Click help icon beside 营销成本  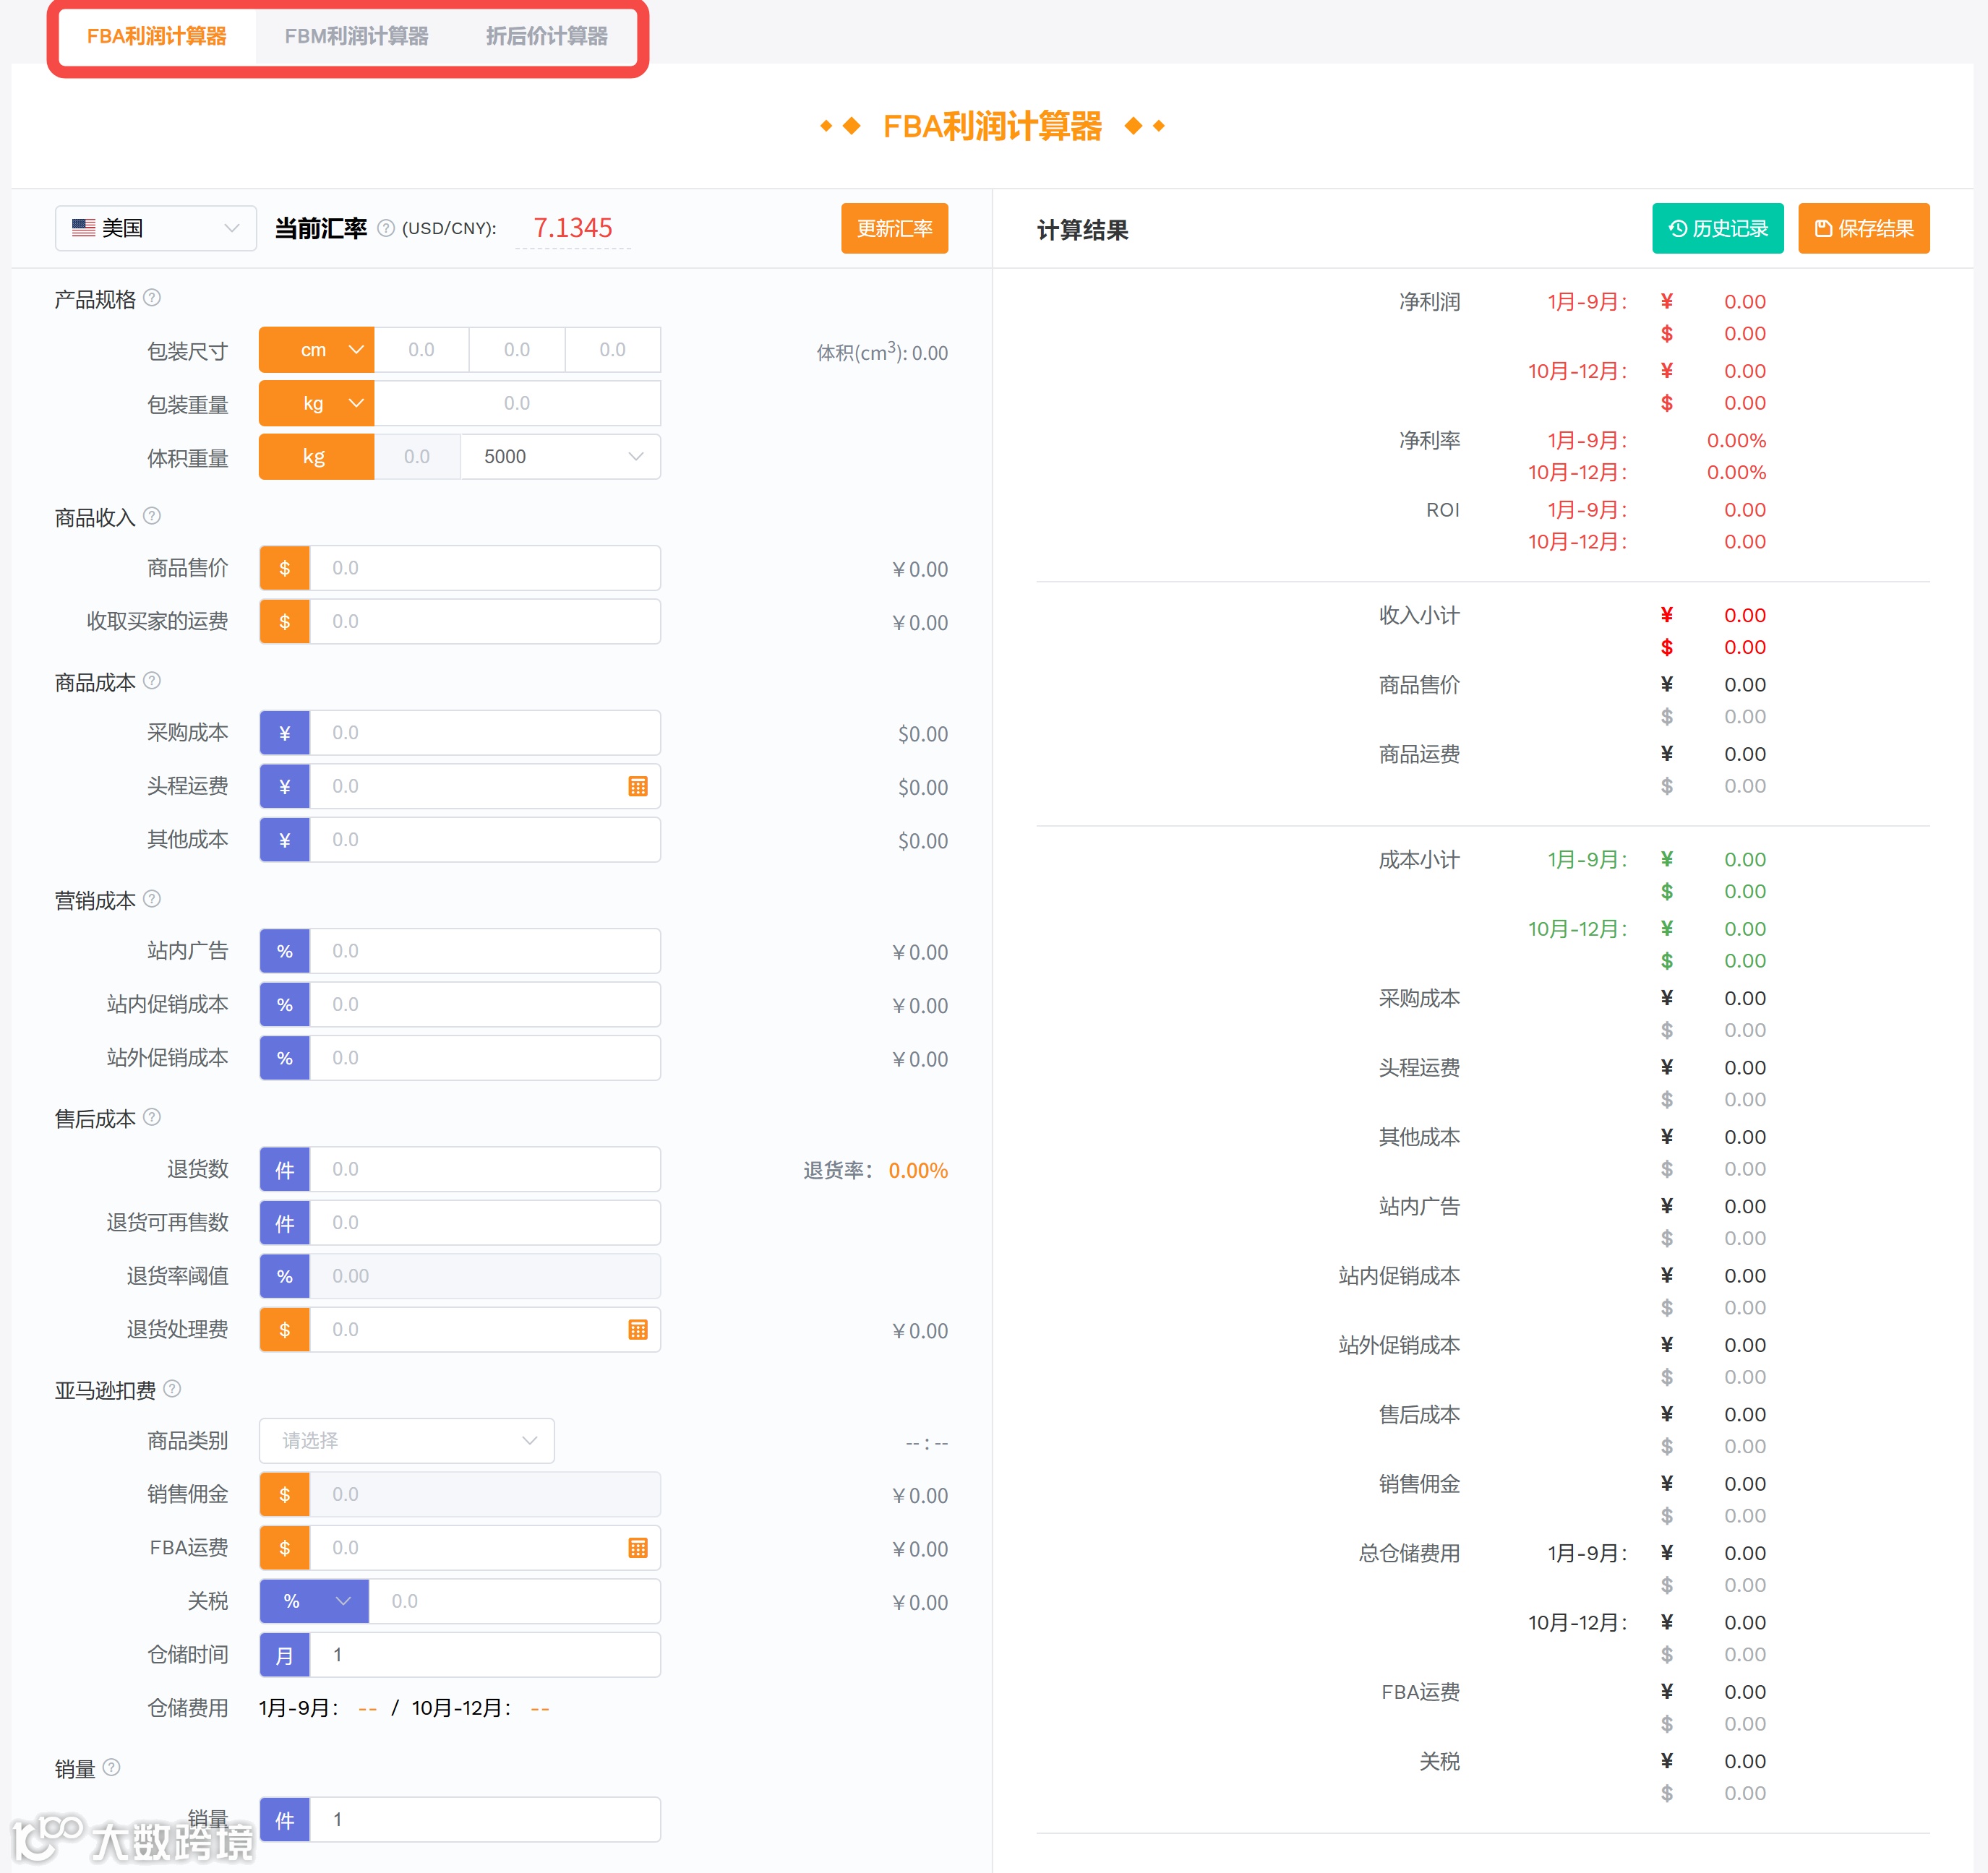tap(152, 898)
